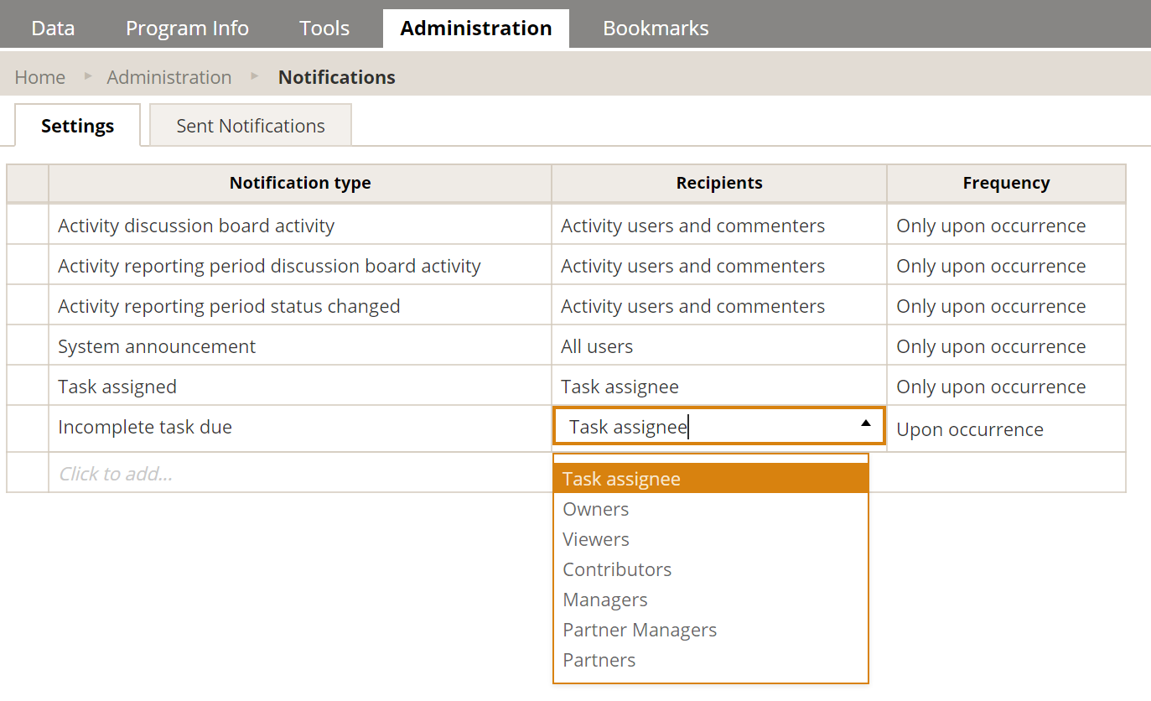
Task: Choose Viewers in the dropdown list
Action: point(596,539)
